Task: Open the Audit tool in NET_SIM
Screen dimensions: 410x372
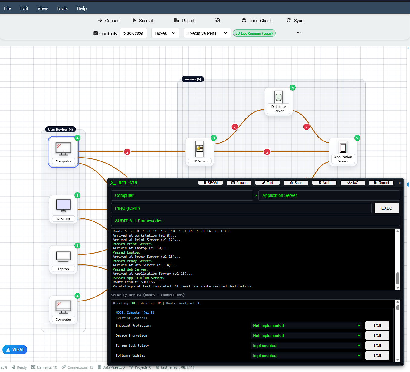Action: coord(324,183)
